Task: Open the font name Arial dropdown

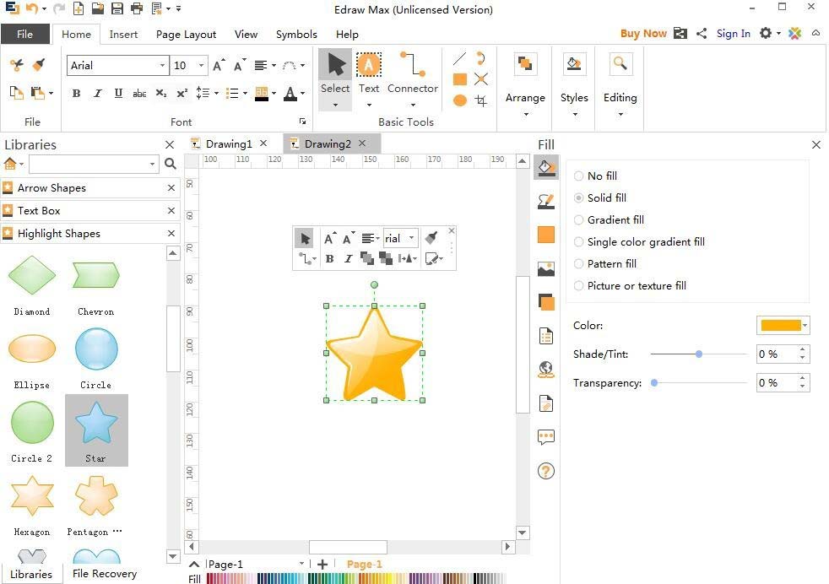Action: tap(162, 66)
